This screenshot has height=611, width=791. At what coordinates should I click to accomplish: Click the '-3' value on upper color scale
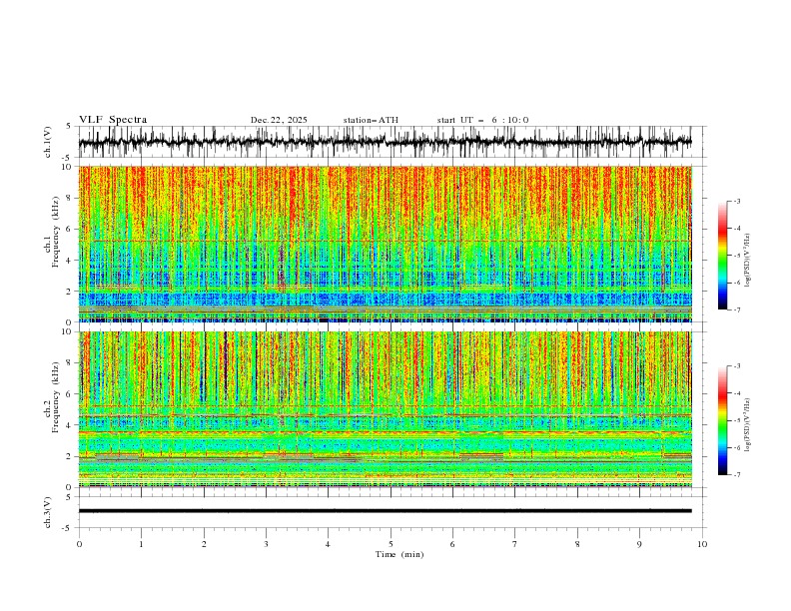[x=736, y=201]
